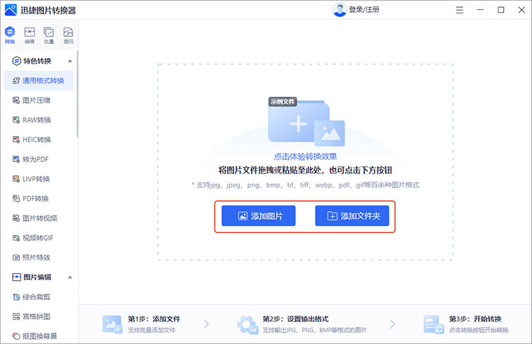The image size is (532, 344).
Task: Switch to the 转换 hexagon tab
Action: click(x=10, y=35)
